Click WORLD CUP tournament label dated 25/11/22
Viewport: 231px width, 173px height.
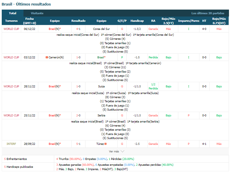11,116
